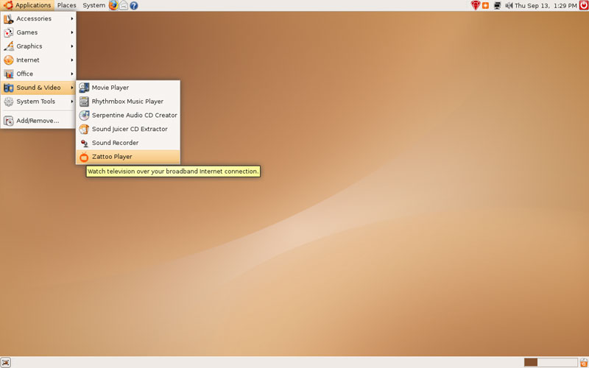Launch Movie Player

click(127, 88)
